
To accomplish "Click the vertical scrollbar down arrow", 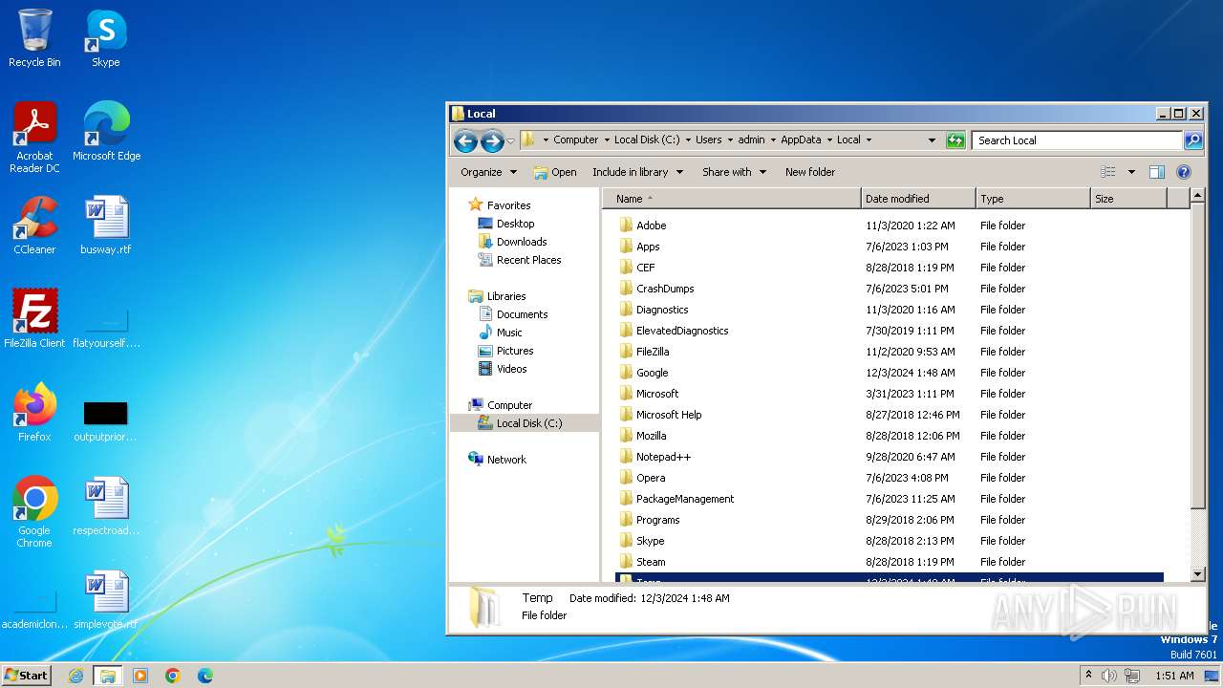I will tap(1198, 574).
